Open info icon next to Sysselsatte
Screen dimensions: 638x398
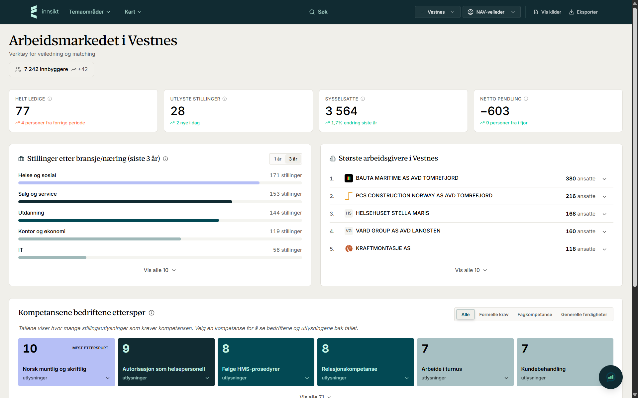click(363, 99)
